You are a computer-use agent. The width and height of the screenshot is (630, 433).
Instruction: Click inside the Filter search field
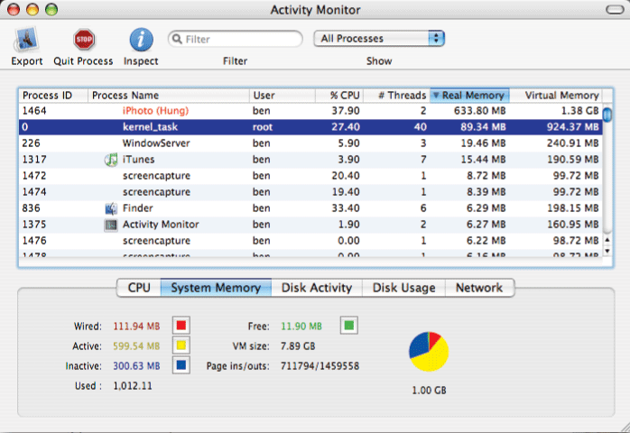(236, 39)
